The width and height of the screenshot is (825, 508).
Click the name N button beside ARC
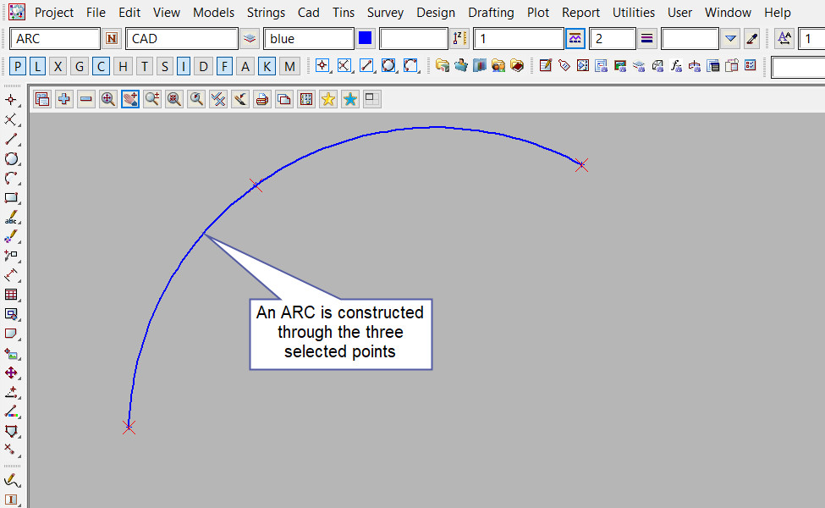[112, 39]
